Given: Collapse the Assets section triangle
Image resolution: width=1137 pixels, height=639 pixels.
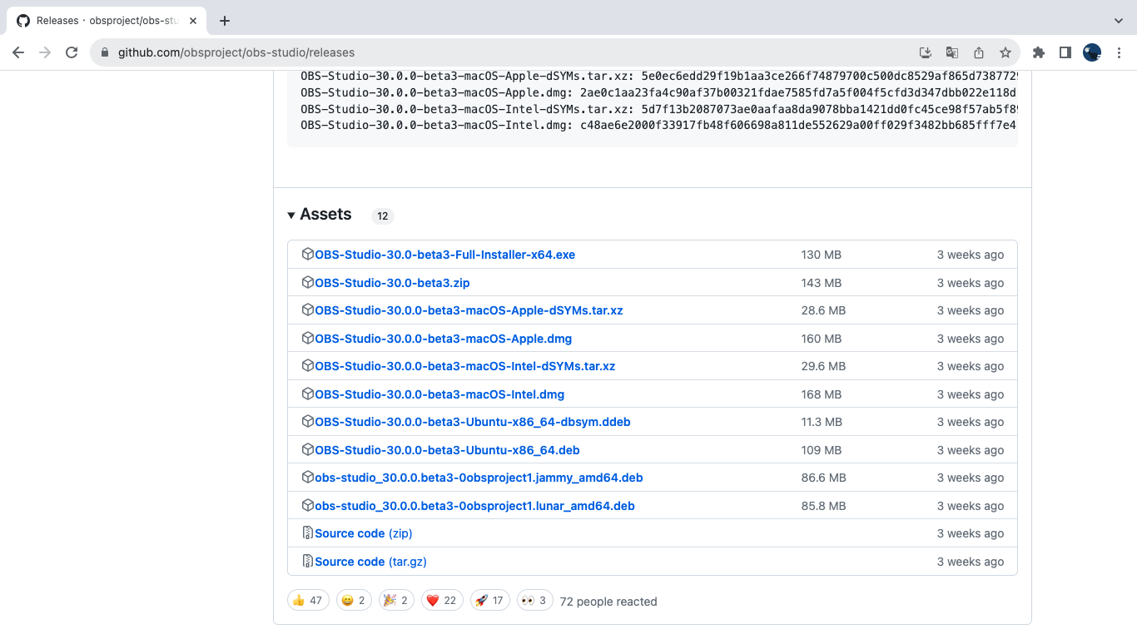Looking at the screenshot, I should tap(291, 215).
